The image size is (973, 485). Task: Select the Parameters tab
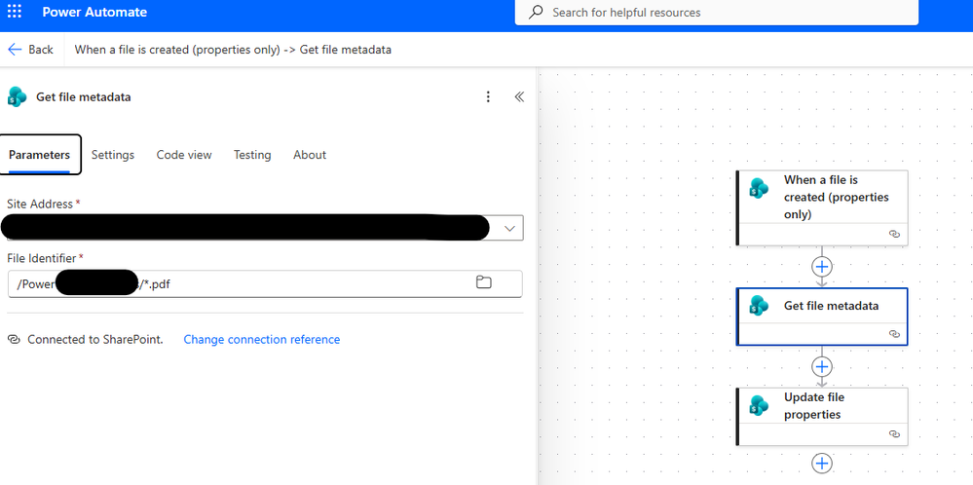(39, 155)
